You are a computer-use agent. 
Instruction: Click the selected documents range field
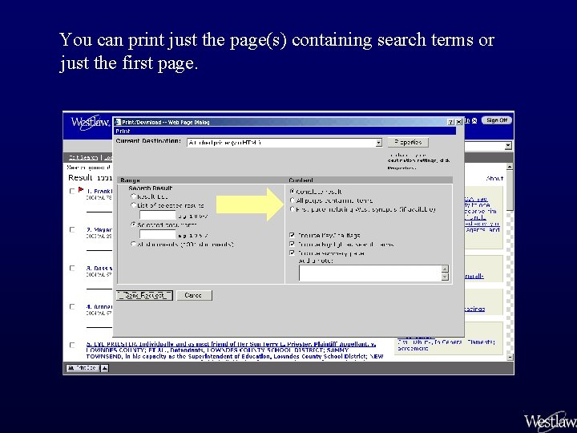tap(158, 234)
